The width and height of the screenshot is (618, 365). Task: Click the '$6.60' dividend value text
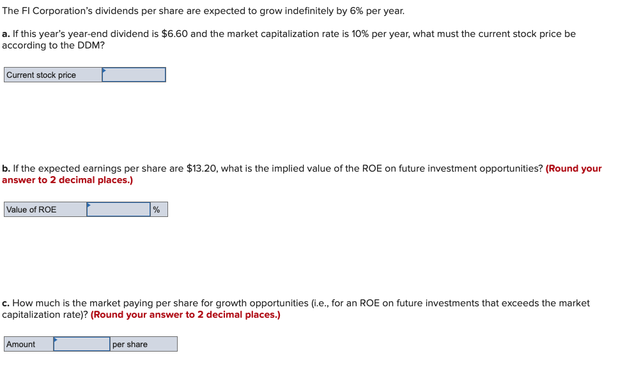[x=174, y=34]
